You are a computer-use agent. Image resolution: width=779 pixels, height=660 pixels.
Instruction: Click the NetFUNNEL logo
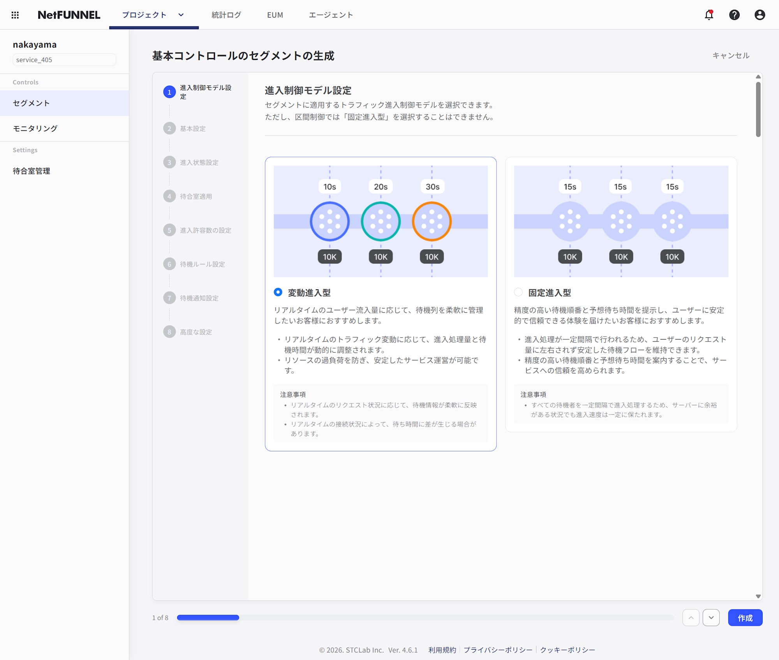click(69, 15)
